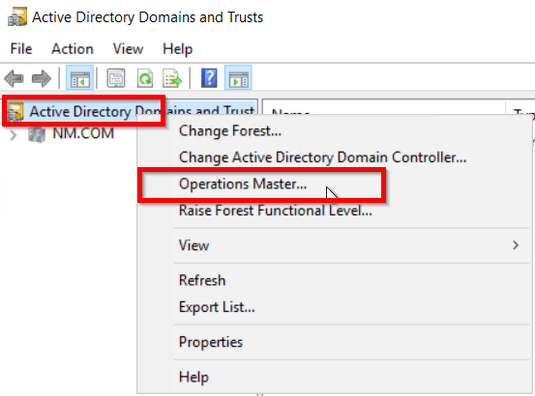Image resolution: width=535 pixels, height=396 pixels.
Task: Toggle Show/Hide Action Pane toolbar icon
Action: [x=239, y=78]
